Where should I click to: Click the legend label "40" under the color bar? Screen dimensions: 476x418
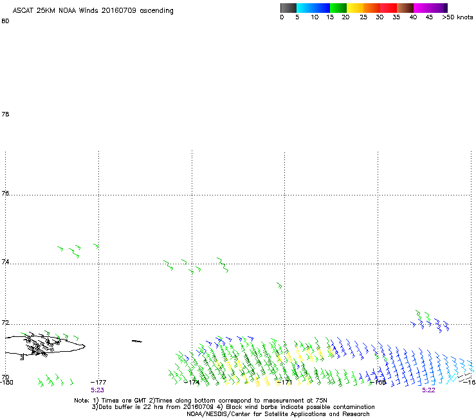(413, 17)
